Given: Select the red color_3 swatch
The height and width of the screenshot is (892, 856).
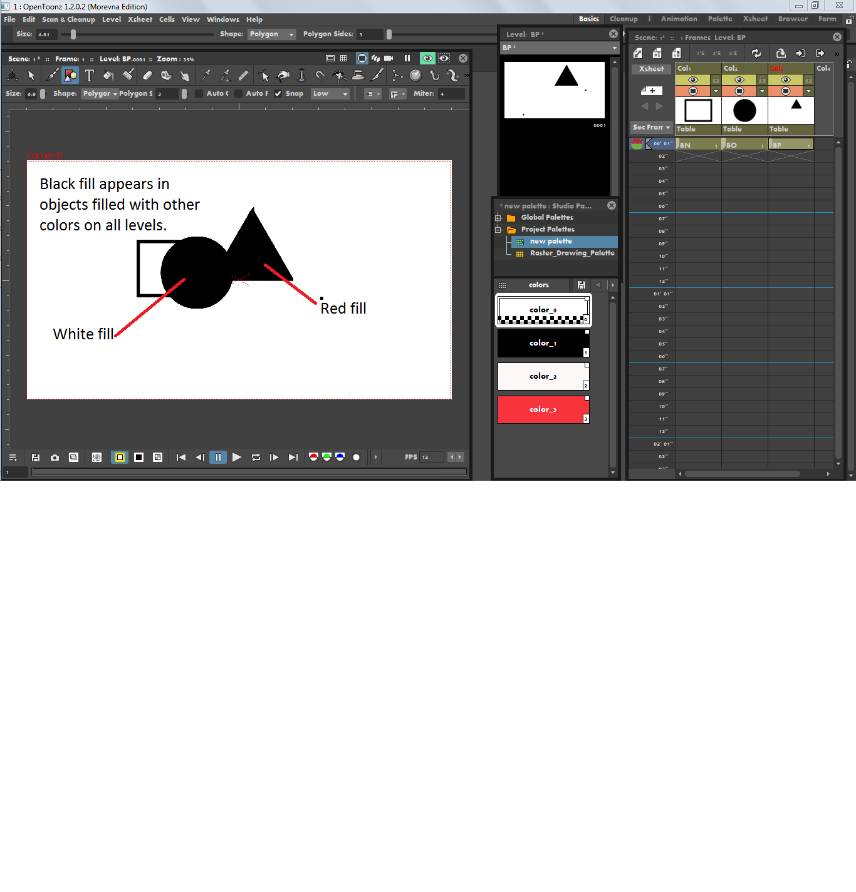Looking at the screenshot, I should click(x=543, y=409).
